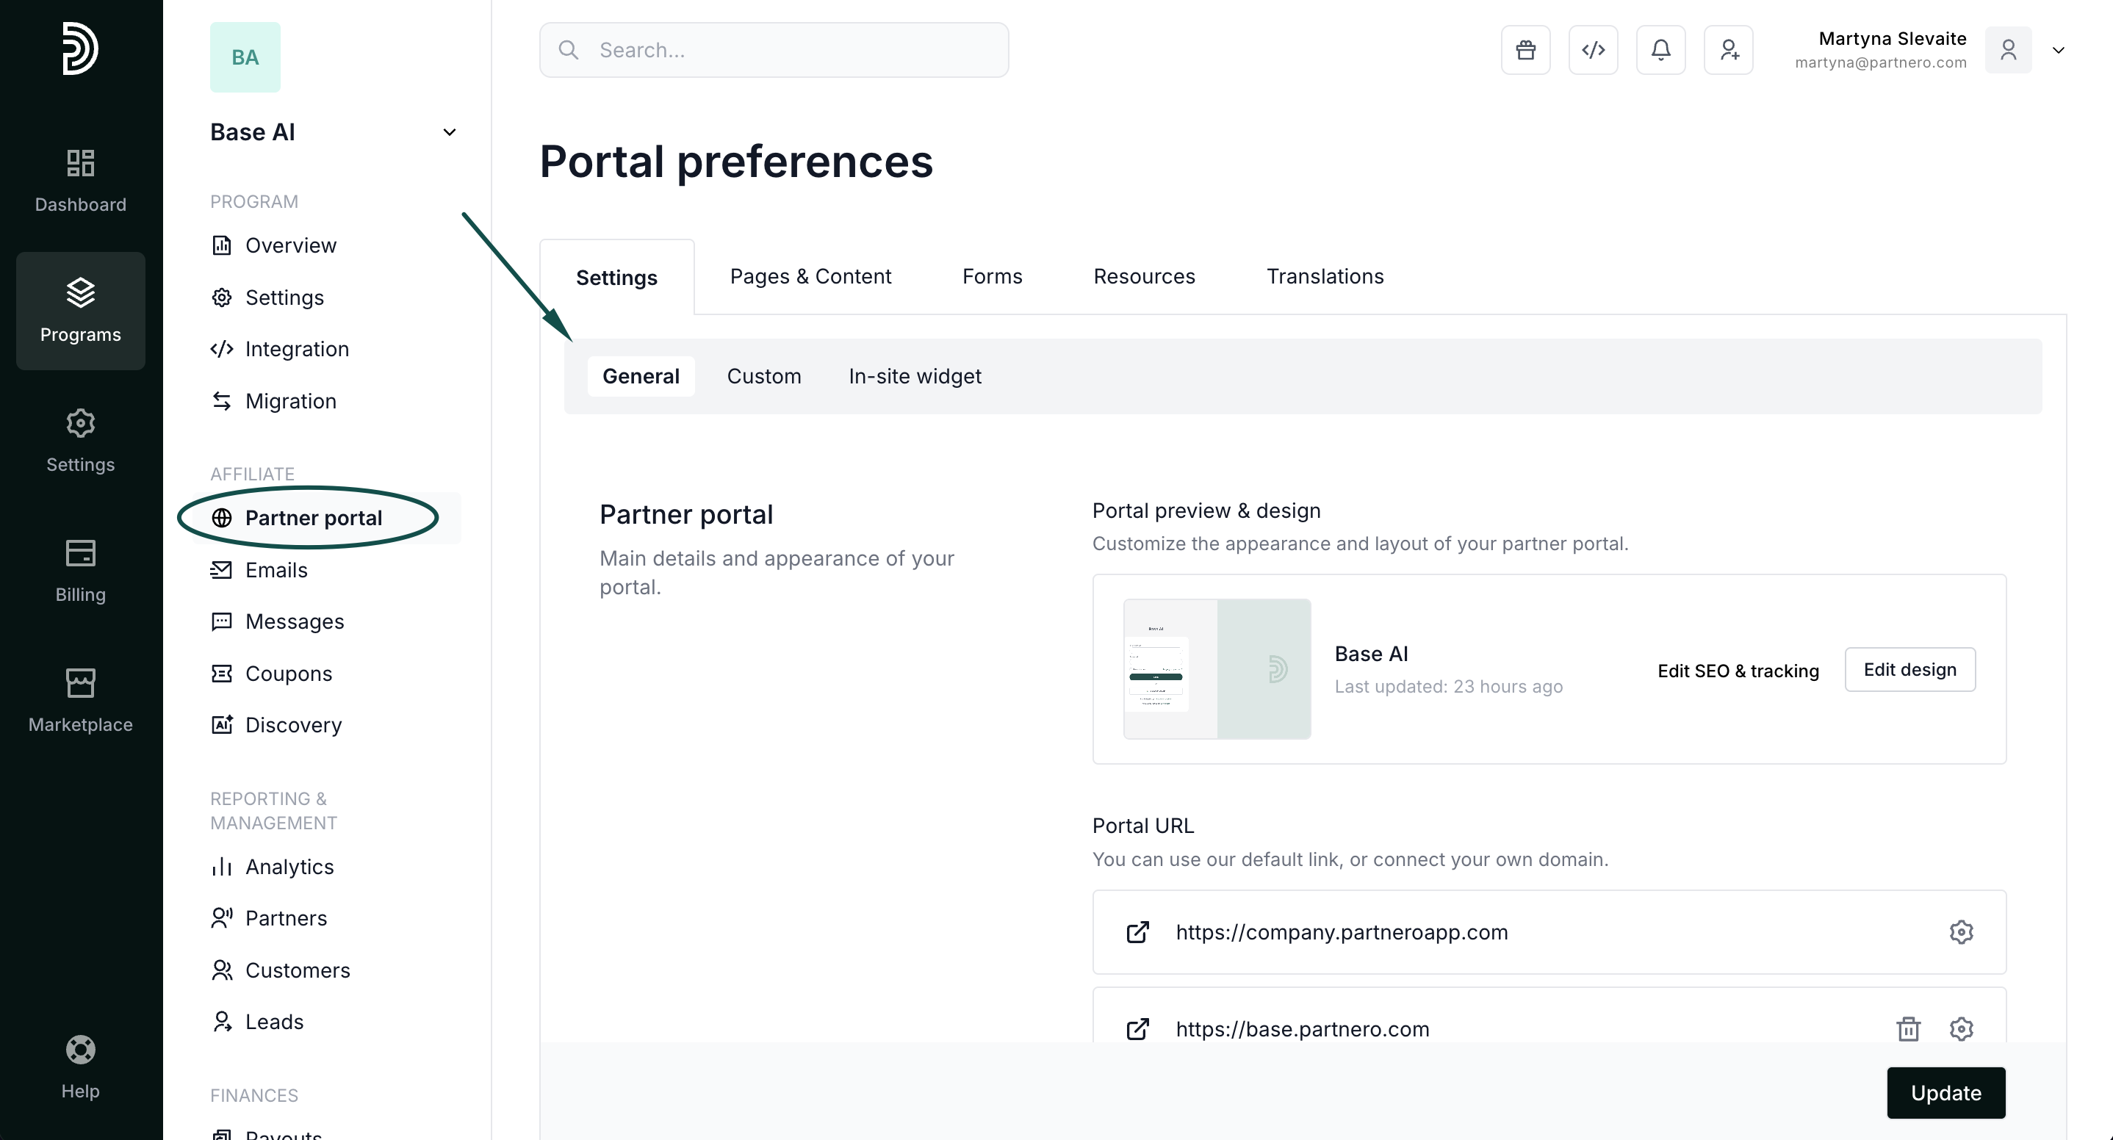Image resolution: width=2113 pixels, height=1140 pixels.
Task: Select the Custom sub-tab
Action: click(763, 376)
